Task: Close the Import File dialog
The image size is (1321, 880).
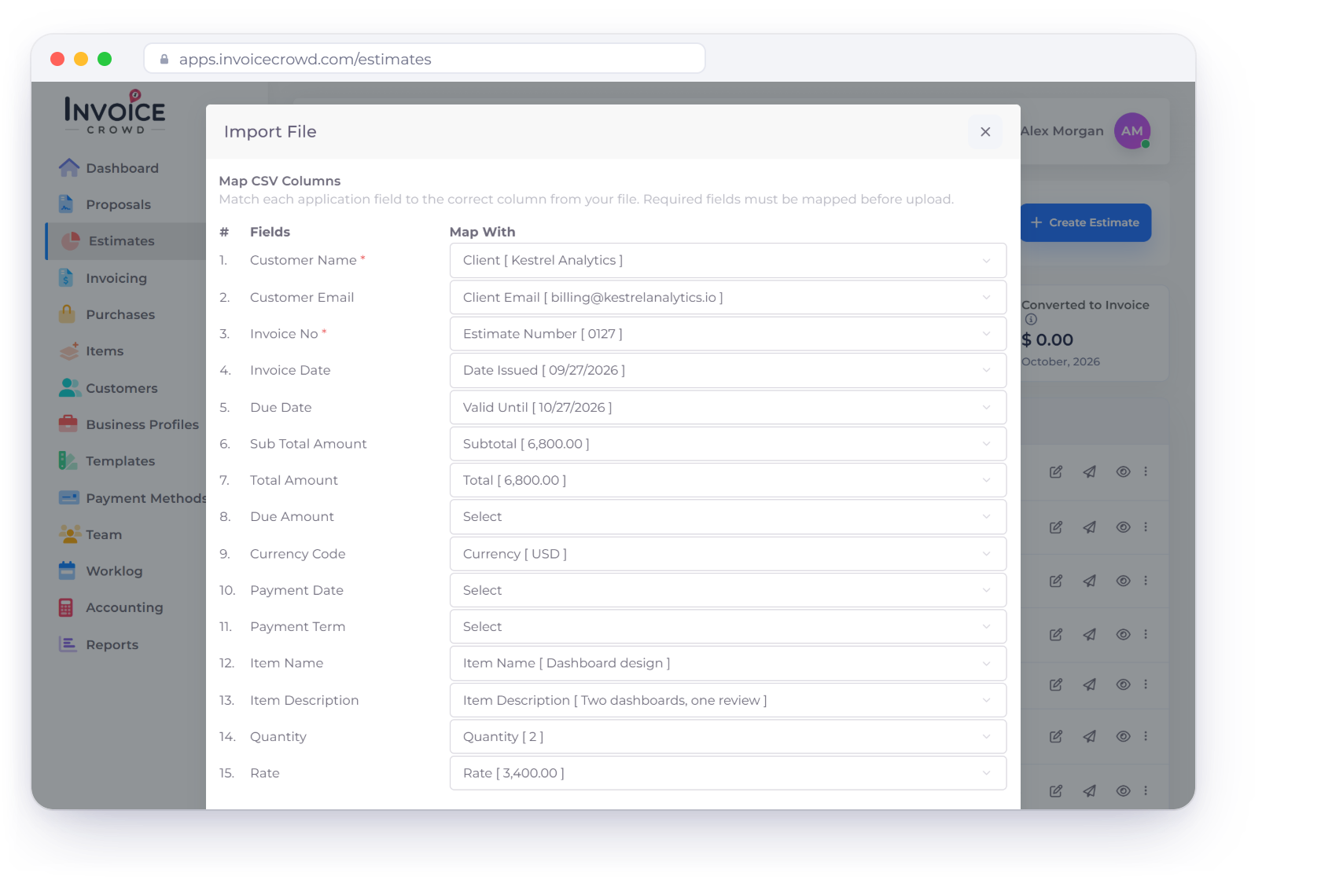Action: click(985, 132)
